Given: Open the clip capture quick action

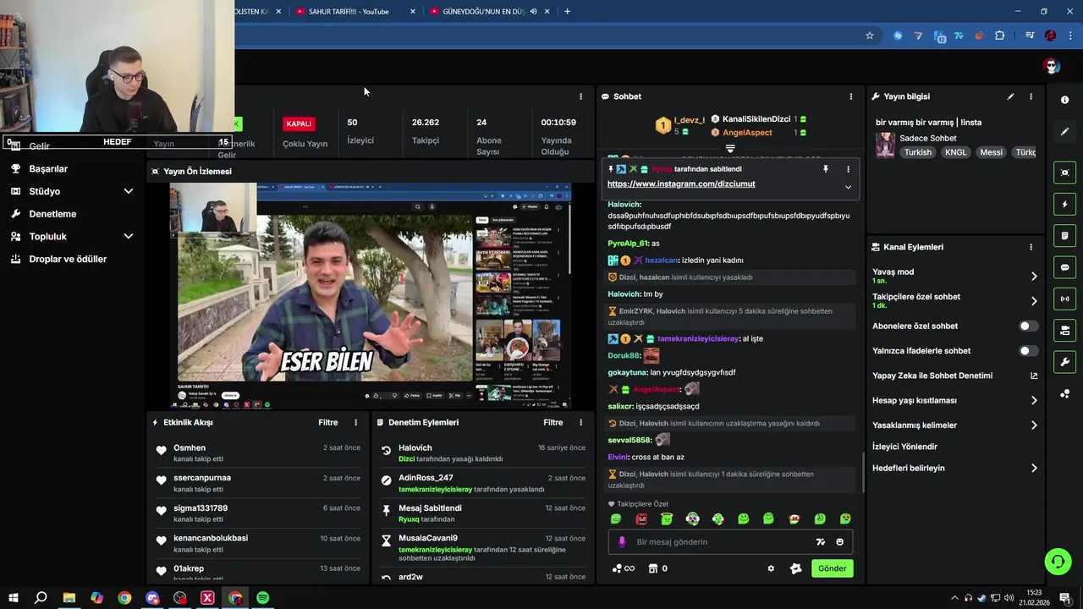Looking at the screenshot, I should [x=1064, y=173].
